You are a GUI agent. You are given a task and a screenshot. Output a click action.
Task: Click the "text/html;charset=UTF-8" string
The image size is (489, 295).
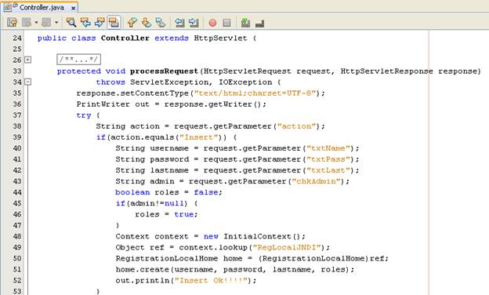tap(255, 93)
